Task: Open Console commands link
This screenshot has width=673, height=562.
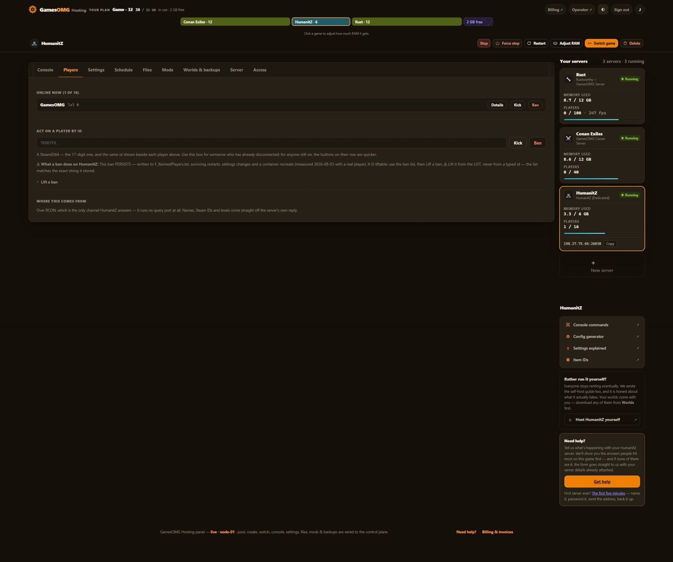Action: pos(602,325)
